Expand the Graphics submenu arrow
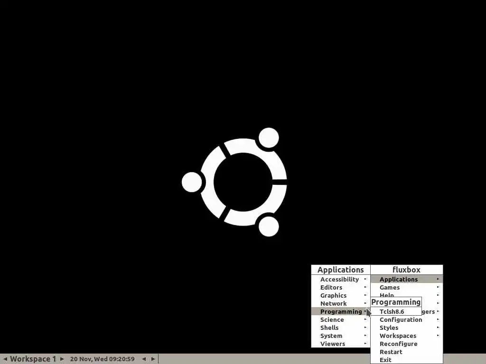Screen dimensions: 486x364 [365, 295]
